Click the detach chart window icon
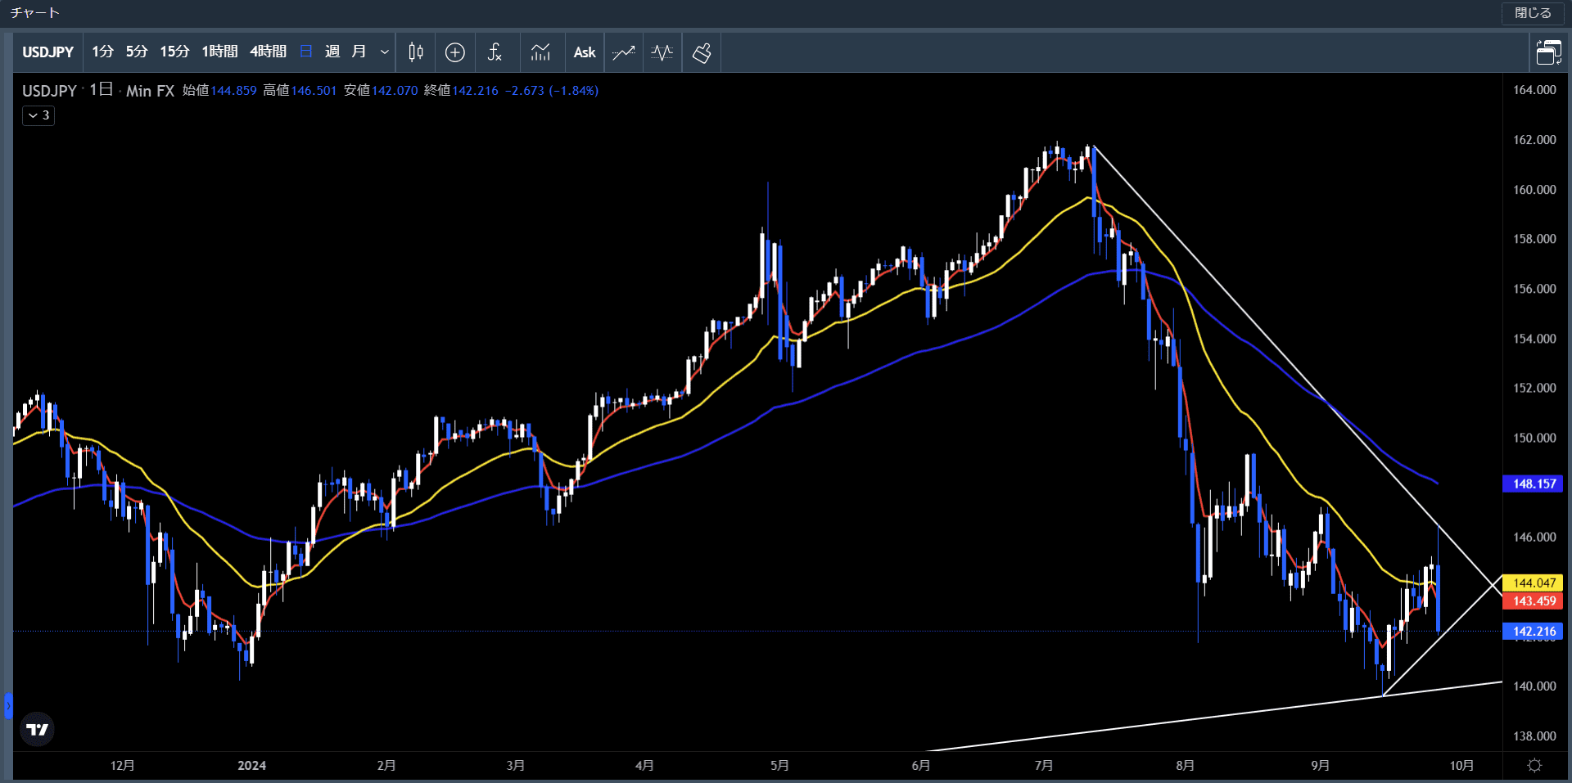Viewport: 1572px width, 783px height. click(x=1549, y=52)
